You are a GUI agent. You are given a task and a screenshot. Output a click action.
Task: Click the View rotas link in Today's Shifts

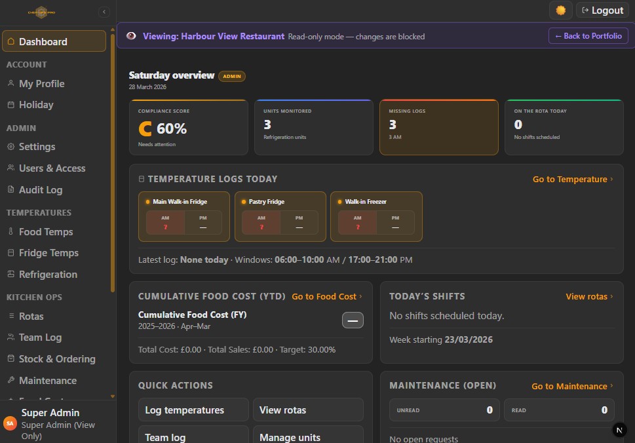pyautogui.click(x=589, y=296)
